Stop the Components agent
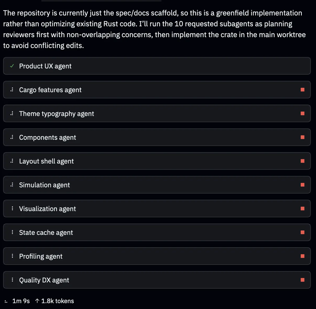Image resolution: width=316 pixels, height=309 pixels. click(302, 137)
